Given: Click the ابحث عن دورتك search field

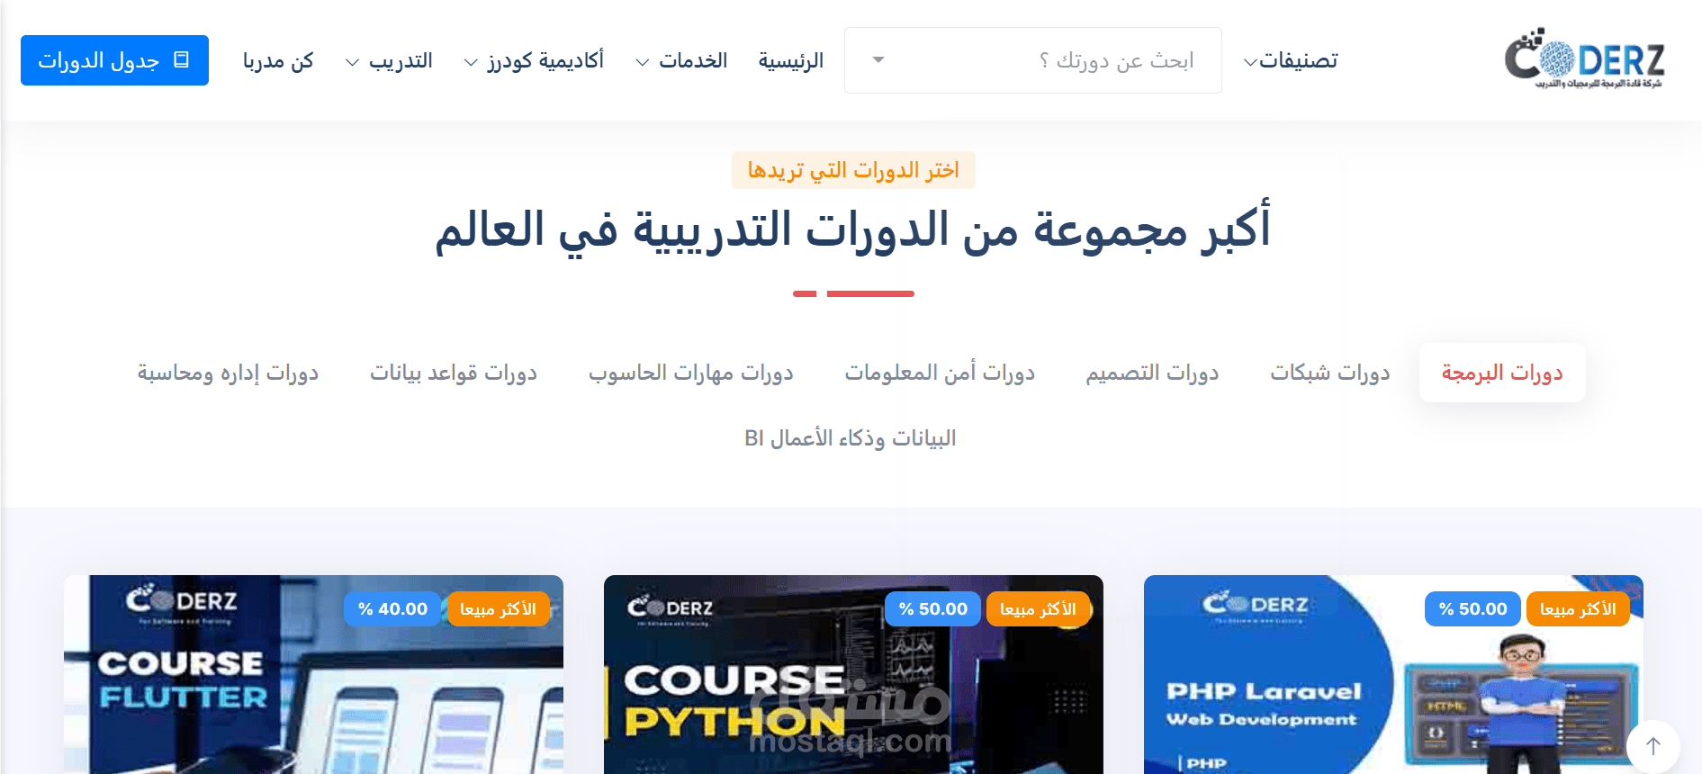Looking at the screenshot, I should (x=1032, y=60).
